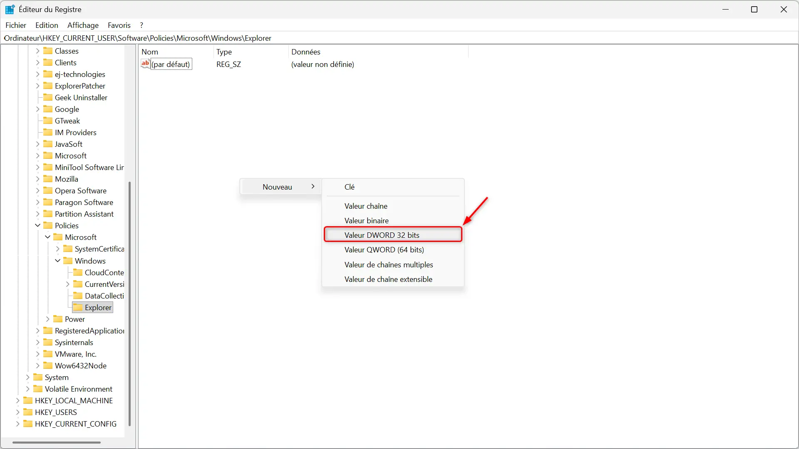Viewport: 799px width, 449px height.
Task: Choose Valeur de chaîne extensible
Action: click(x=393, y=279)
